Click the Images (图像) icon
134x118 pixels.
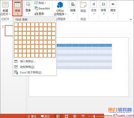click(x=28, y=4)
